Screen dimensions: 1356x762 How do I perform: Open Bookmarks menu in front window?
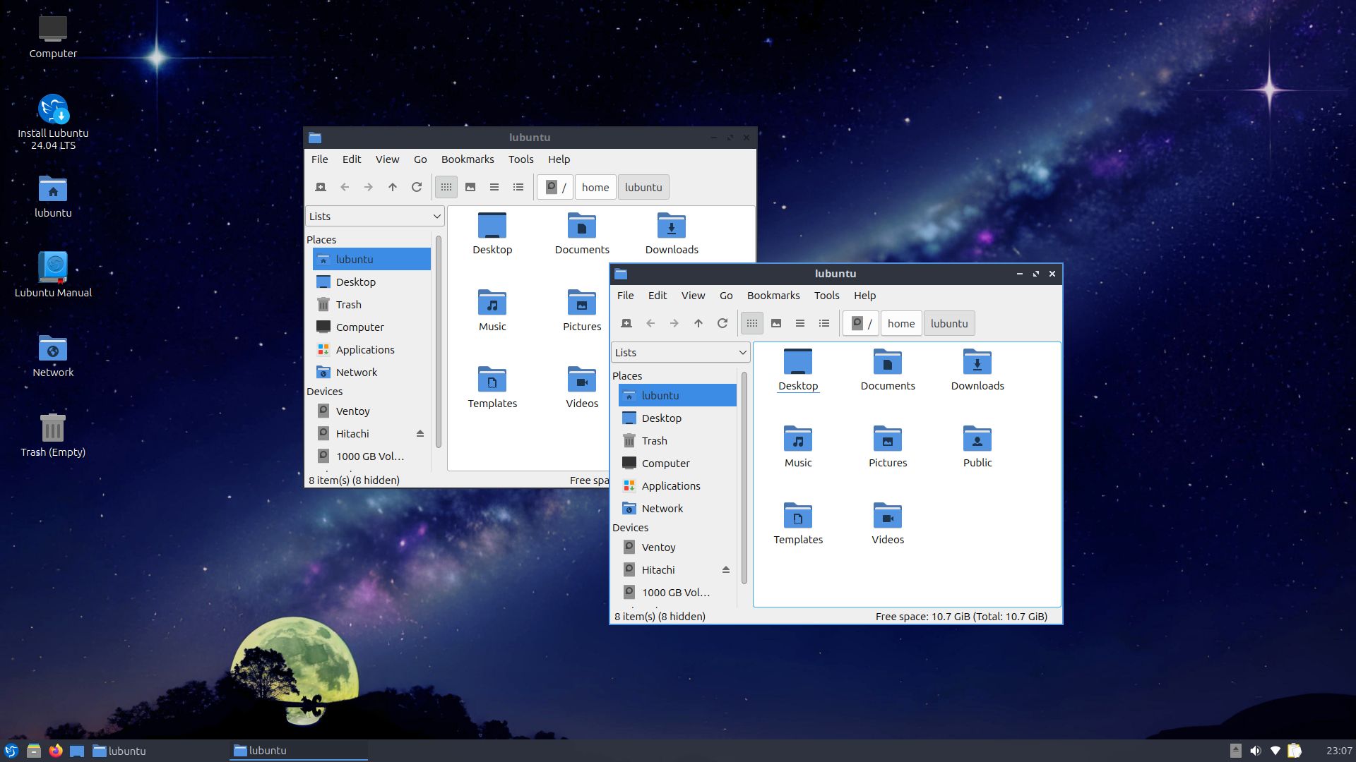[x=773, y=295]
